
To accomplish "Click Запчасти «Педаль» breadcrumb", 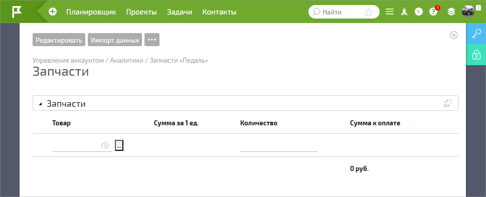I will 179,60.
